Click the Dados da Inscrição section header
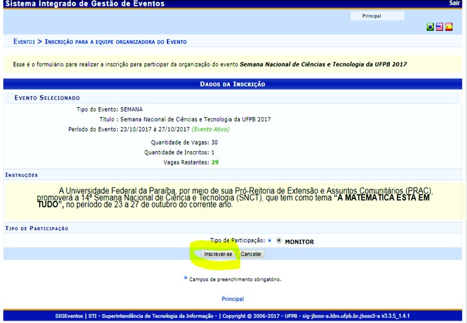Screen dimensions: 467x323 [x=232, y=84]
